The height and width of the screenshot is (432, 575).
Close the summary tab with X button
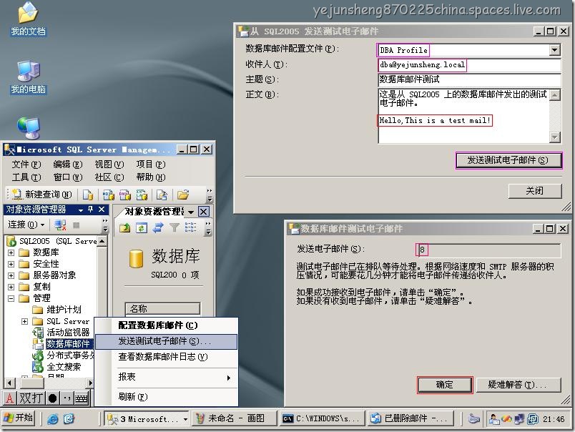(204, 212)
